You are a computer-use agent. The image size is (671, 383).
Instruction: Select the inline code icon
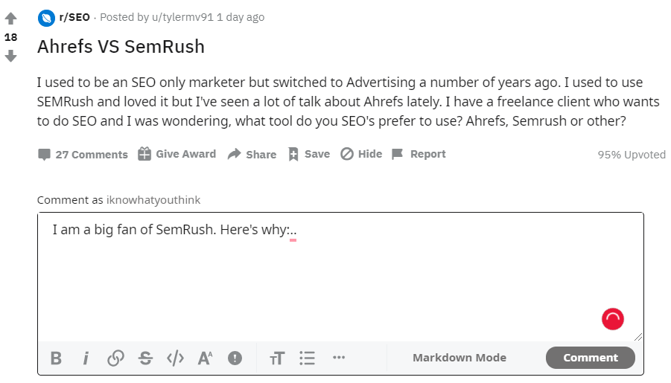click(175, 358)
